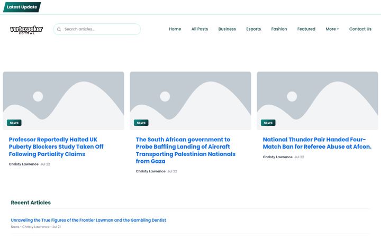Read the Professor Reportedly Halted UK headline
The height and width of the screenshot is (238, 381).
click(x=56, y=147)
